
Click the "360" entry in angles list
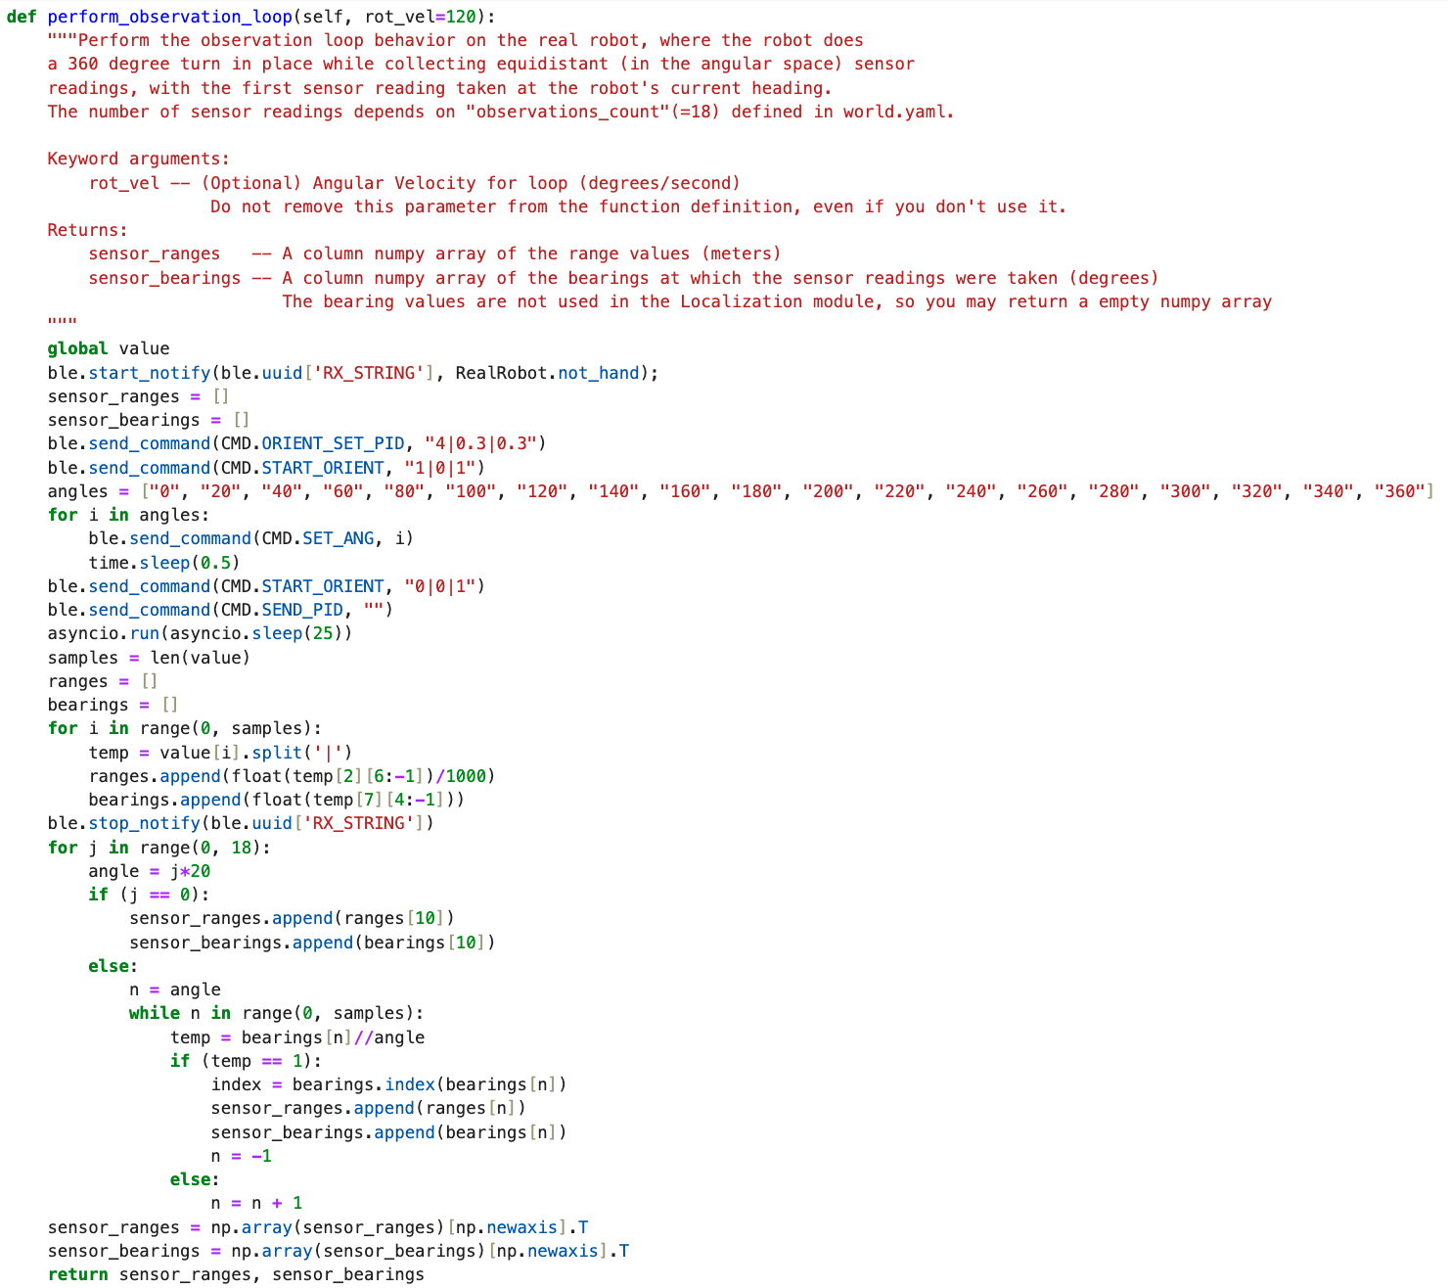point(1399,491)
